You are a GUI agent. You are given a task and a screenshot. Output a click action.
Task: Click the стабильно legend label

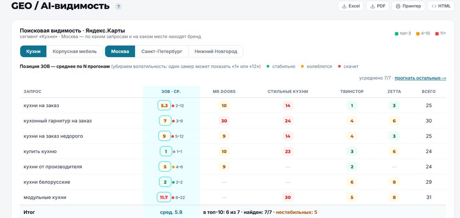point(284,67)
